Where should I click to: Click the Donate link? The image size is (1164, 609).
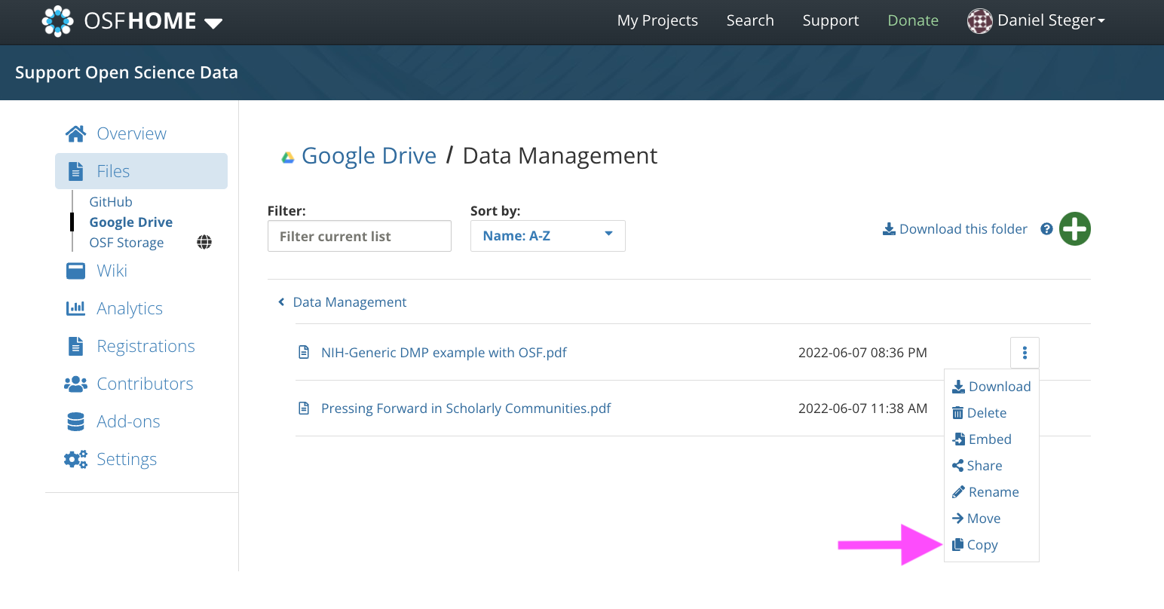coord(913,20)
